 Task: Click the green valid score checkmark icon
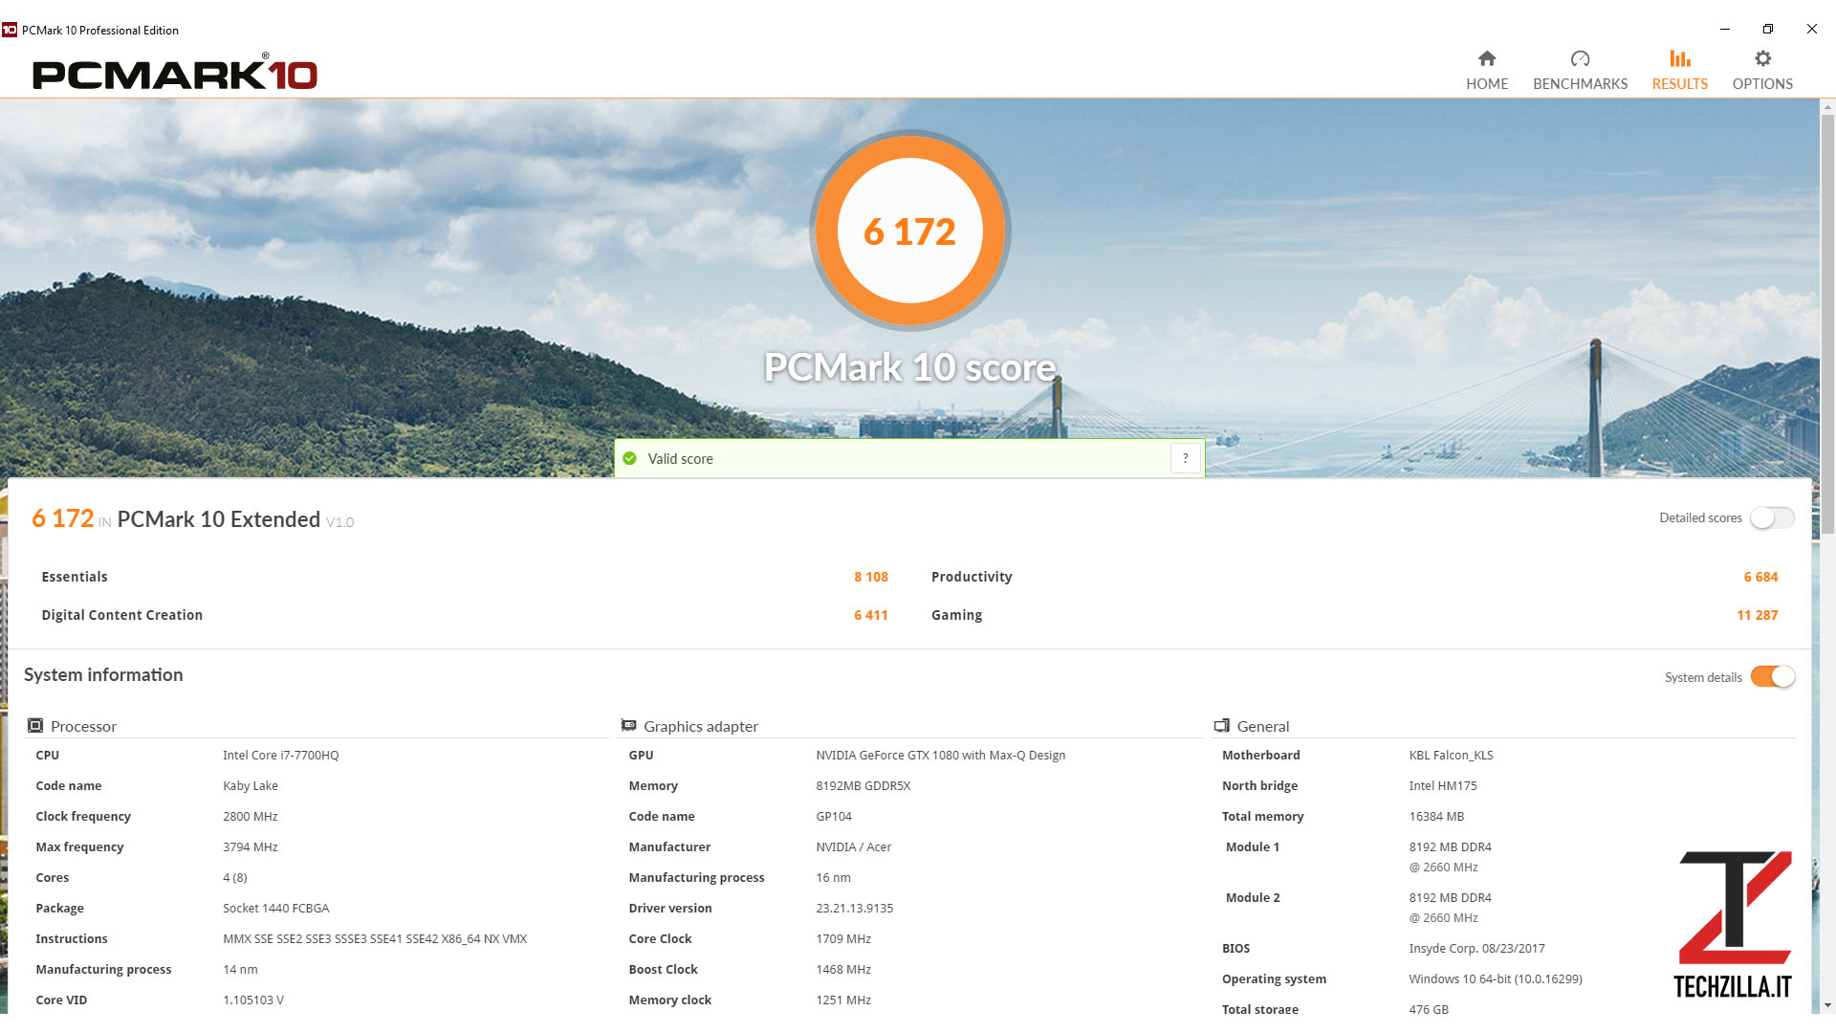[629, 459]
